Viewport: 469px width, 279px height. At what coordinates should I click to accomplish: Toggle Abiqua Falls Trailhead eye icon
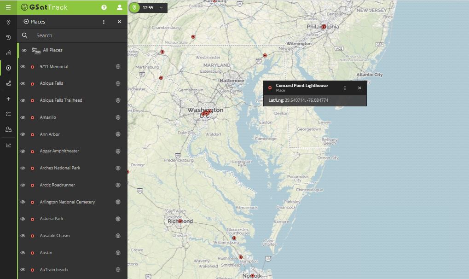click(x=23, y=100)
